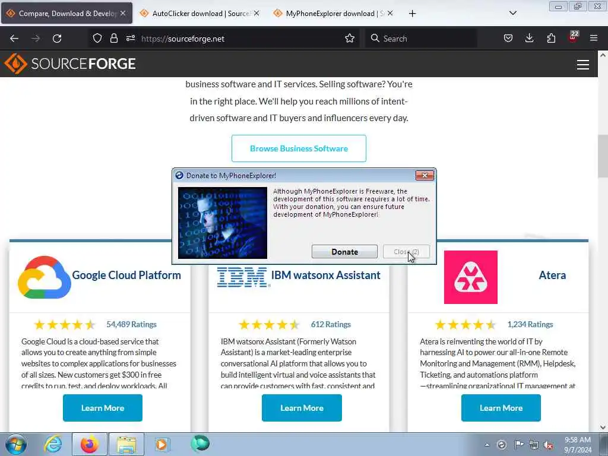
Task: Open the Firefox downloads panel
Action: pyautogui.click(x=529, y=38)
